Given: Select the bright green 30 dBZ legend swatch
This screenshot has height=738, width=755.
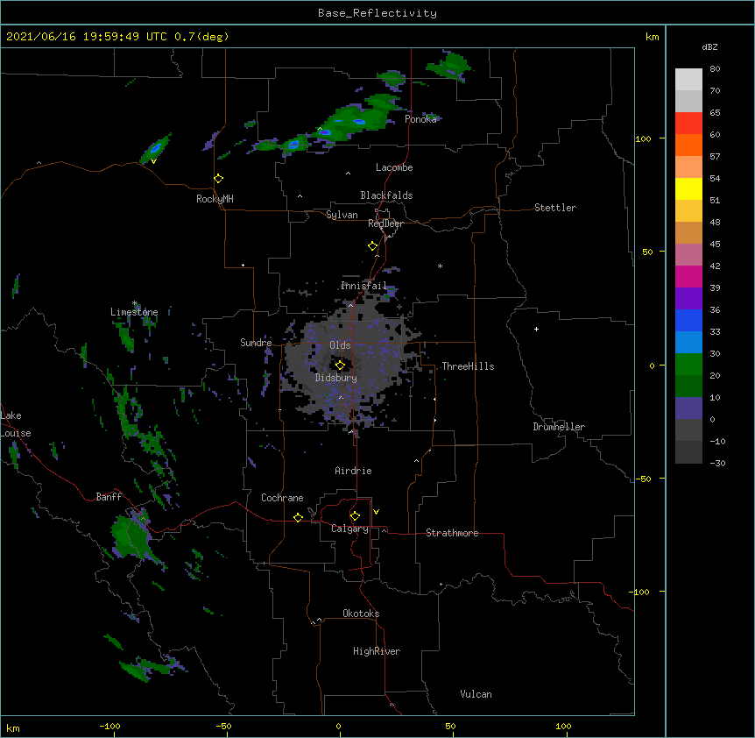Looking at the screenshot, I should click(688, 365).
